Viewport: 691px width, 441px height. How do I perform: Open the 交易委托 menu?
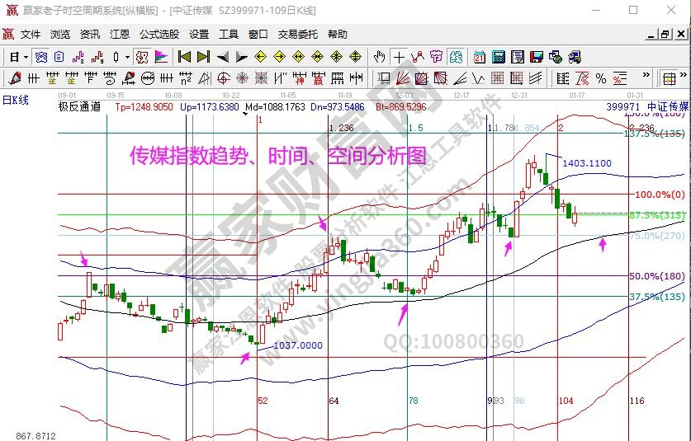pos(297,34)
